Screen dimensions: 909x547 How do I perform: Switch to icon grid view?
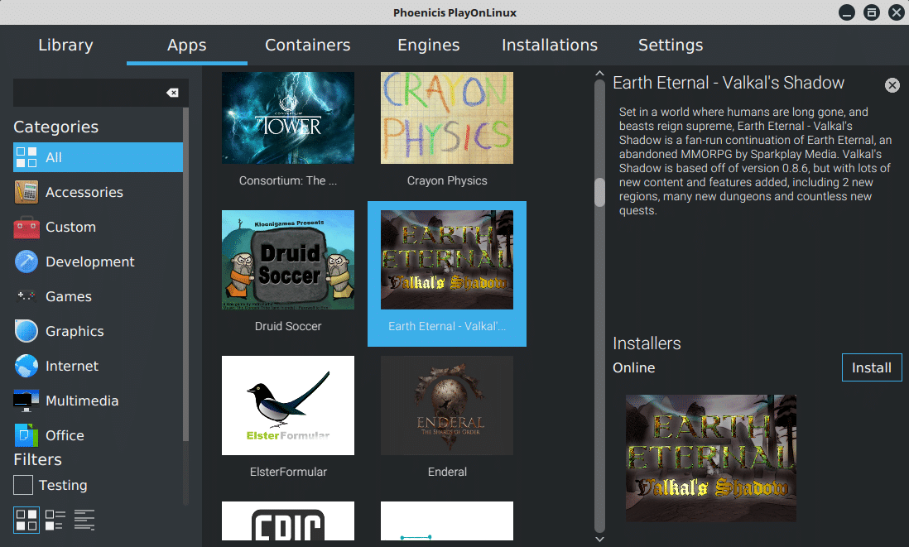[26, 520]
